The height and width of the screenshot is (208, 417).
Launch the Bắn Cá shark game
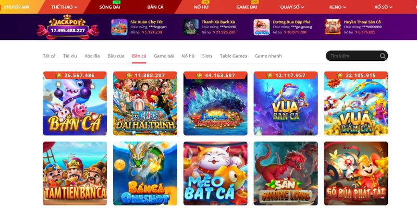pos(75,103)
